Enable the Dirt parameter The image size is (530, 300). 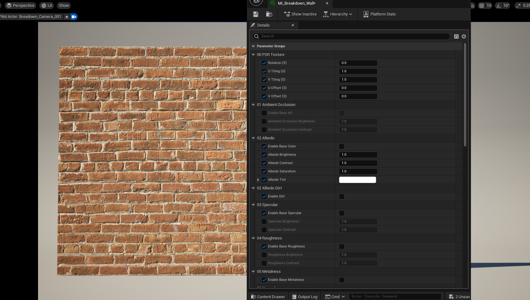341,196
